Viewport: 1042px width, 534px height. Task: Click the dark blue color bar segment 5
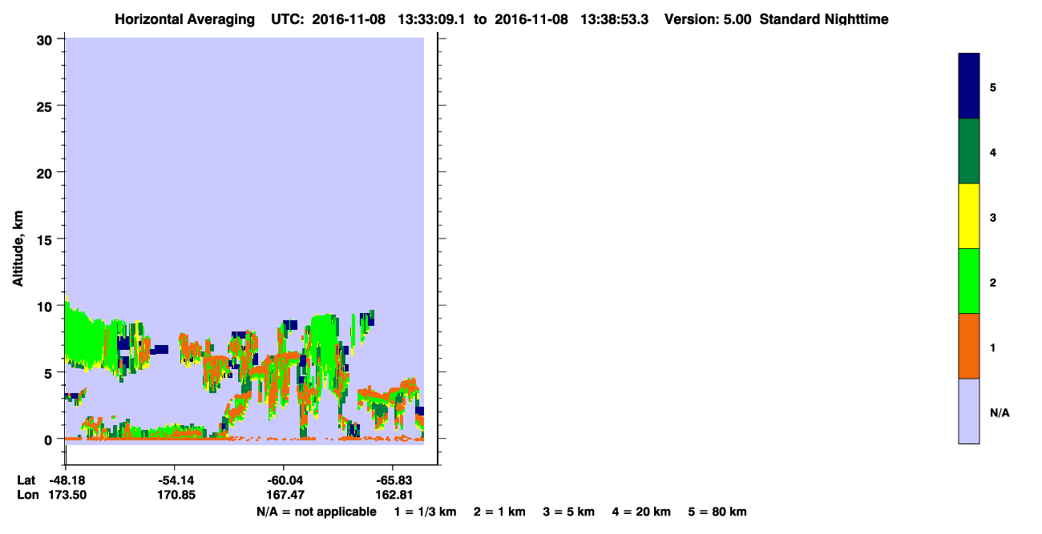pos(969,86)
